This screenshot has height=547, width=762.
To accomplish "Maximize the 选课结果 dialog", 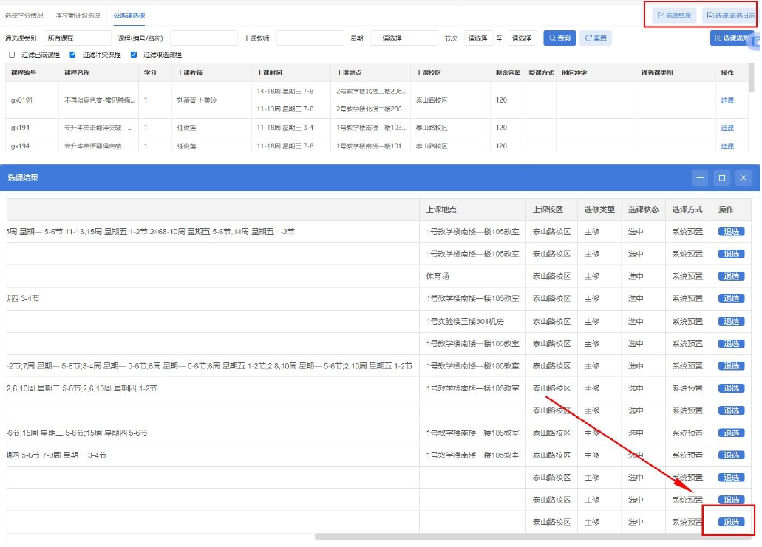I will tap(722, 178).
